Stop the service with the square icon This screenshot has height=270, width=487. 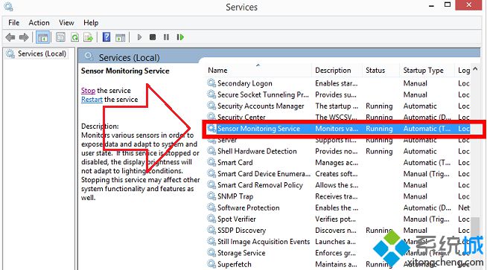click(153, 37)
